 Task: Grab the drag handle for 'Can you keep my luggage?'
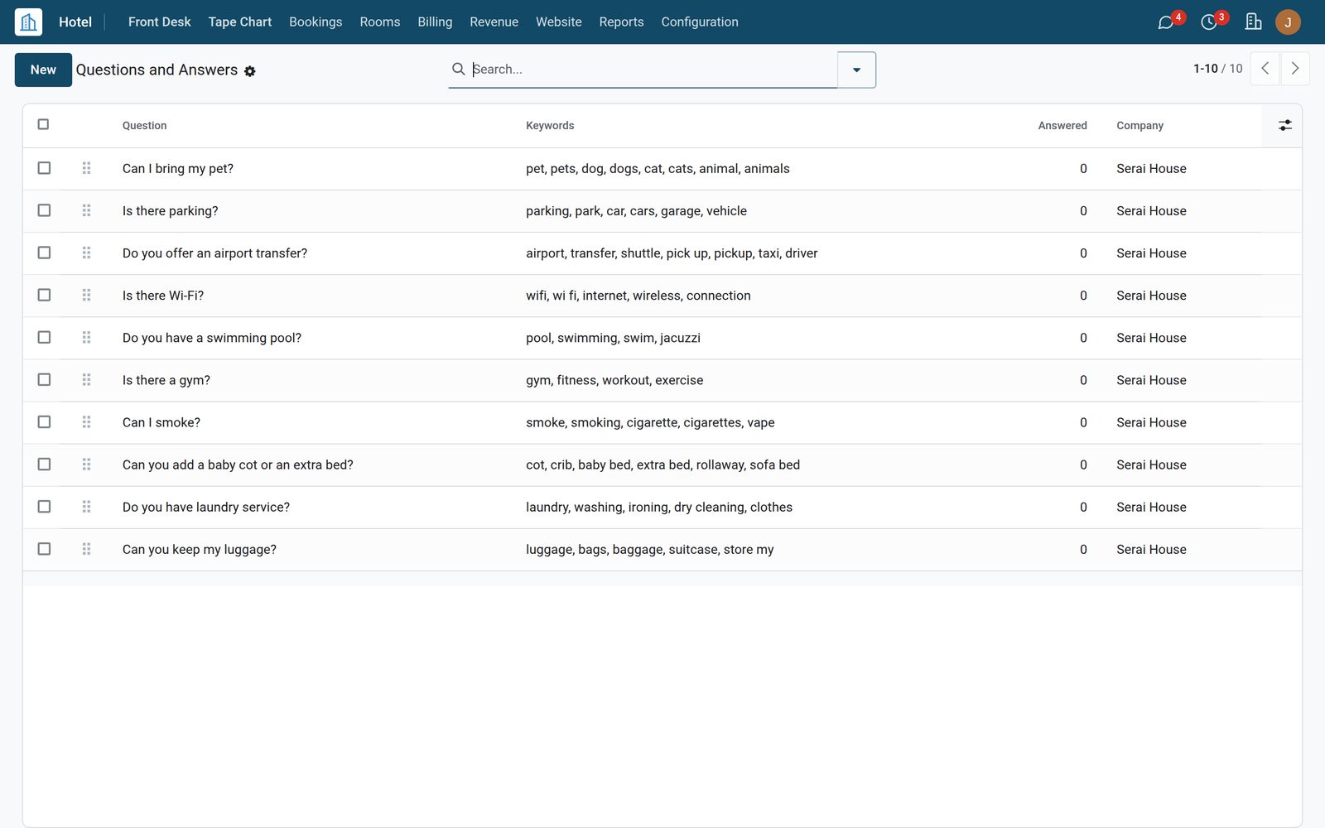click(86, 549)
